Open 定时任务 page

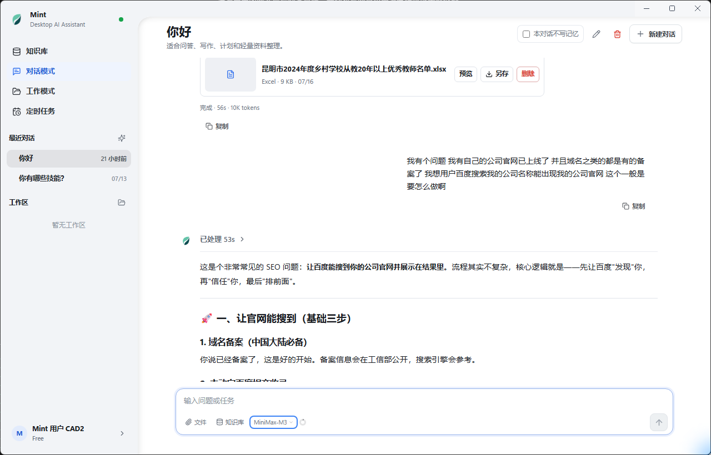point(69,111)
